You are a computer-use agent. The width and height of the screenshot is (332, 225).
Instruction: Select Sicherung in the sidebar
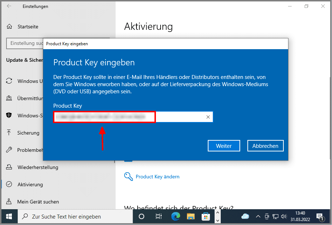click(x=28, y=133)
